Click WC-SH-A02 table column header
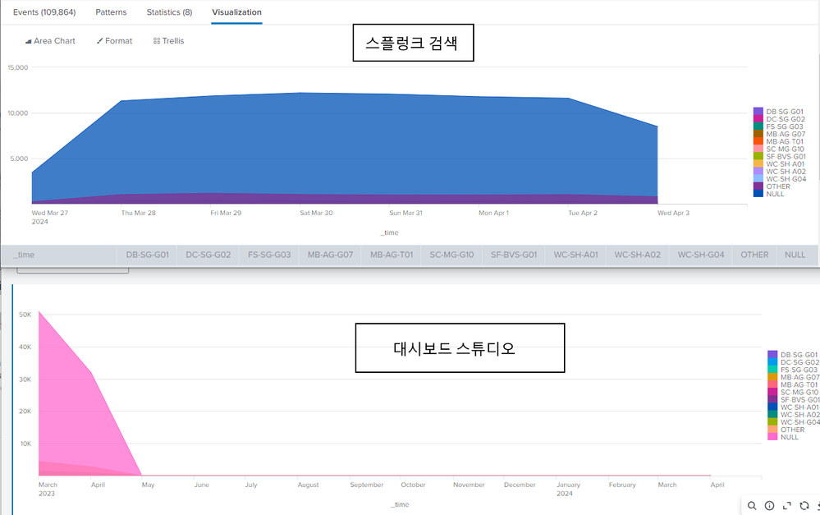 tap(638, 255)
